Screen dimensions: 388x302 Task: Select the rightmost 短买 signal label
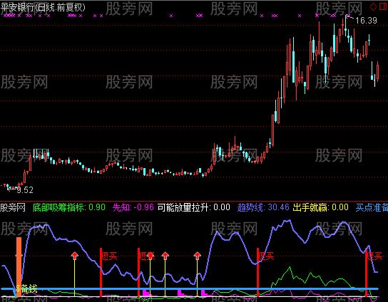375,256
